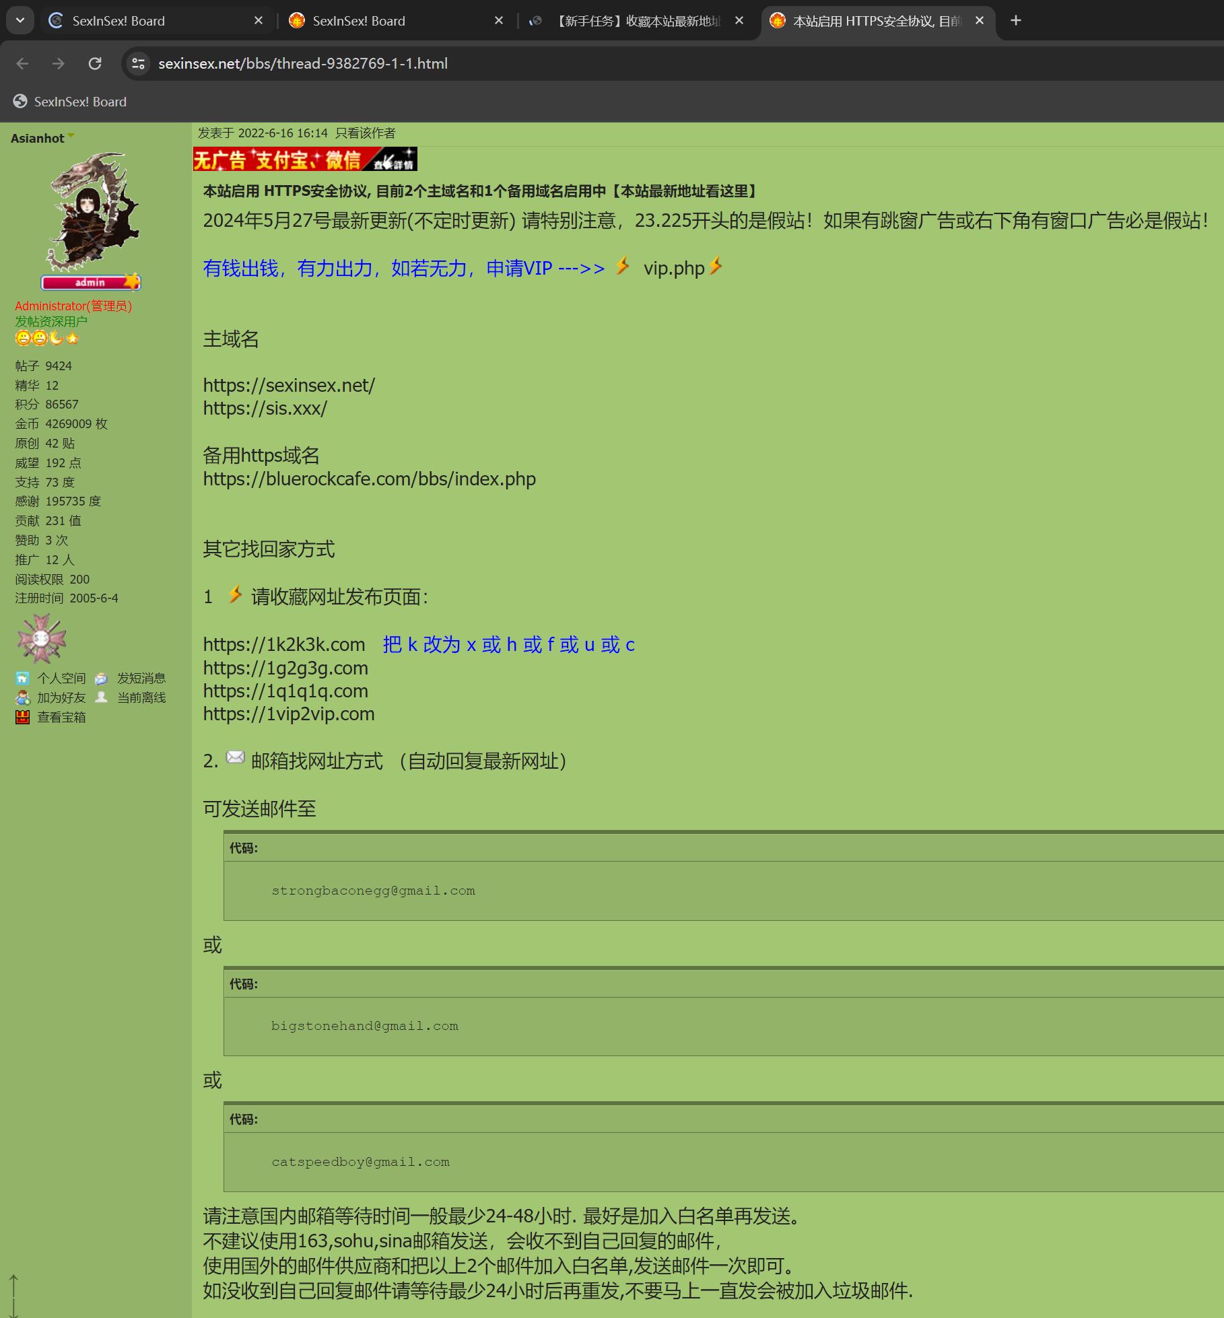Open site information icon in address bar
1224x1318 pixels.
(x=138, y=63)
